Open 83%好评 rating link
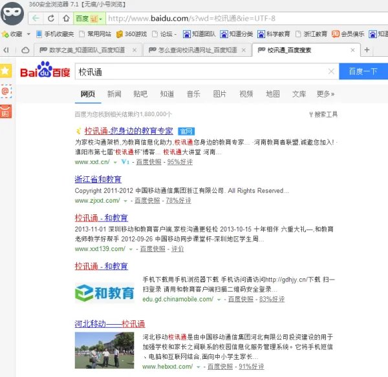This screenshot has width=388, height=377. 272,300
